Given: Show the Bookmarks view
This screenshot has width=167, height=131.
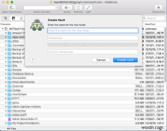Looking at the screenshot, I should pos(14,18).
